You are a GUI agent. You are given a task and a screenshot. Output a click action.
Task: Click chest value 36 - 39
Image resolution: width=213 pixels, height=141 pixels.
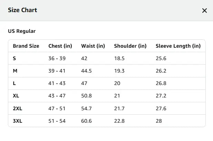[57, 58]
